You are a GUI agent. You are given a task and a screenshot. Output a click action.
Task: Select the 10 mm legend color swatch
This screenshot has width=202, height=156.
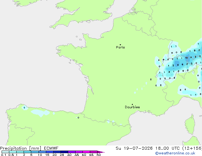coord(42,152)
